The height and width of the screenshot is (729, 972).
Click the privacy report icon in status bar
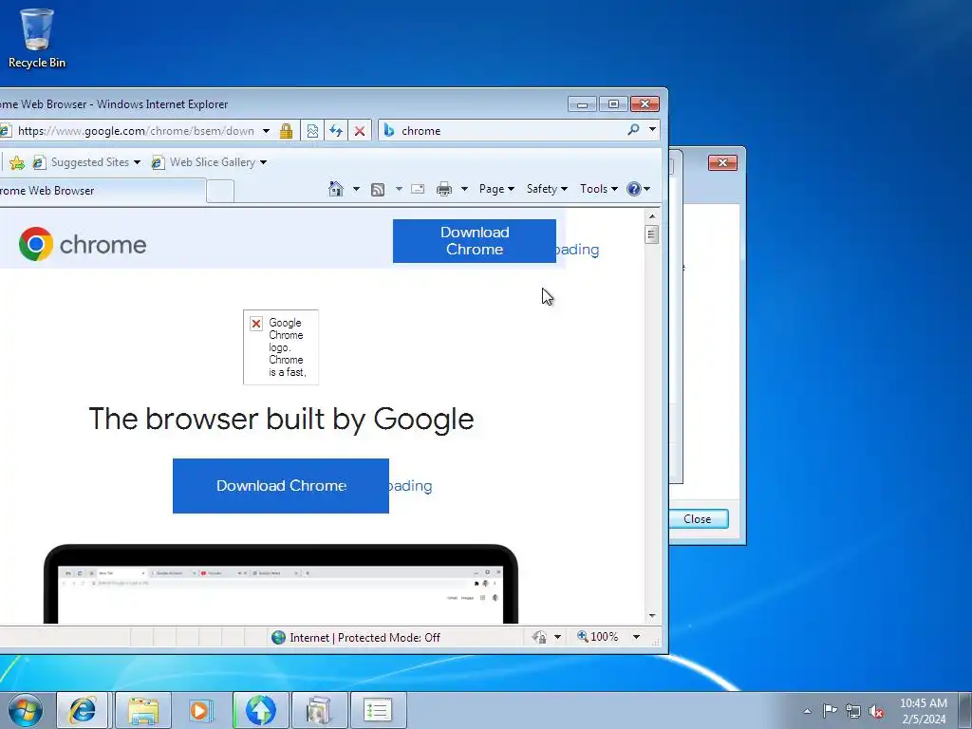(x=539, y=637)
